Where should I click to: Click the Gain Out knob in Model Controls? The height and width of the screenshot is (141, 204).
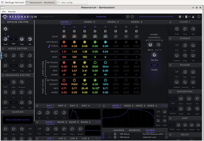154,55
